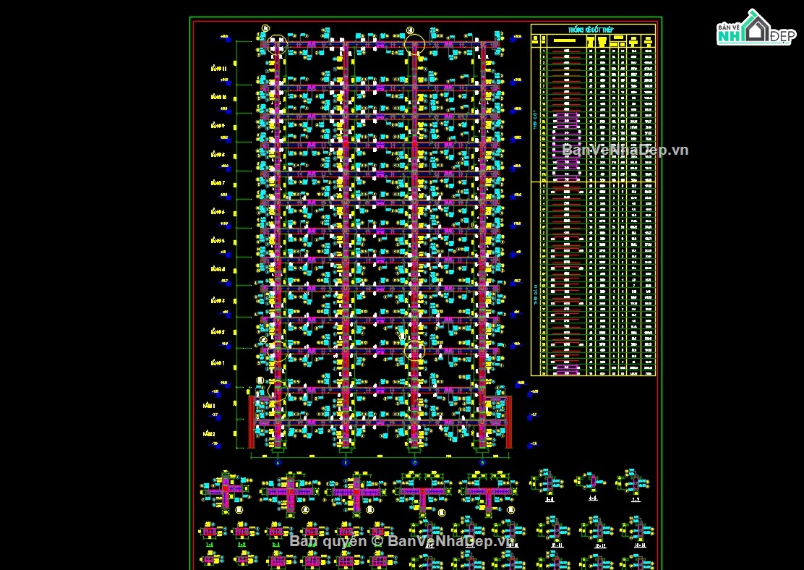Image resolution: width=804 pixels, height=570 pixels.
Task: Click the yellow detail circle at top-left frame corner
Action: [x=277, y=44]
